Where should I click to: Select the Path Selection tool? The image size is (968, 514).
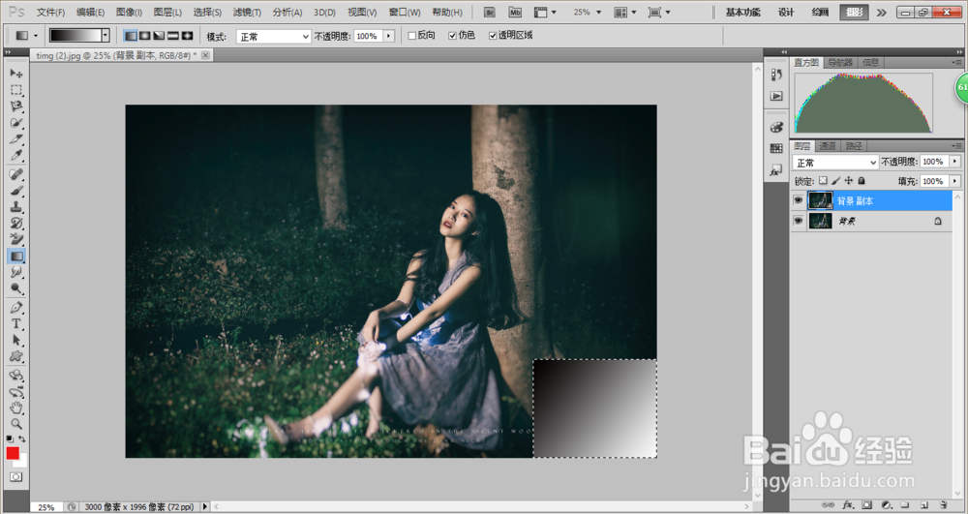(x=16, y=340)
